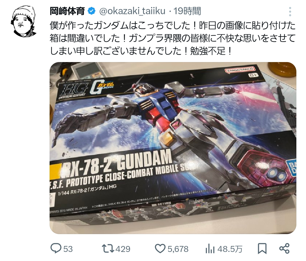Open the three-dot more options menu

click(290, 12)
